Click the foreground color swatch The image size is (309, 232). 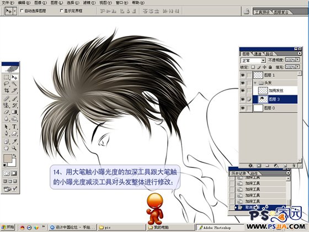(8, 159)
